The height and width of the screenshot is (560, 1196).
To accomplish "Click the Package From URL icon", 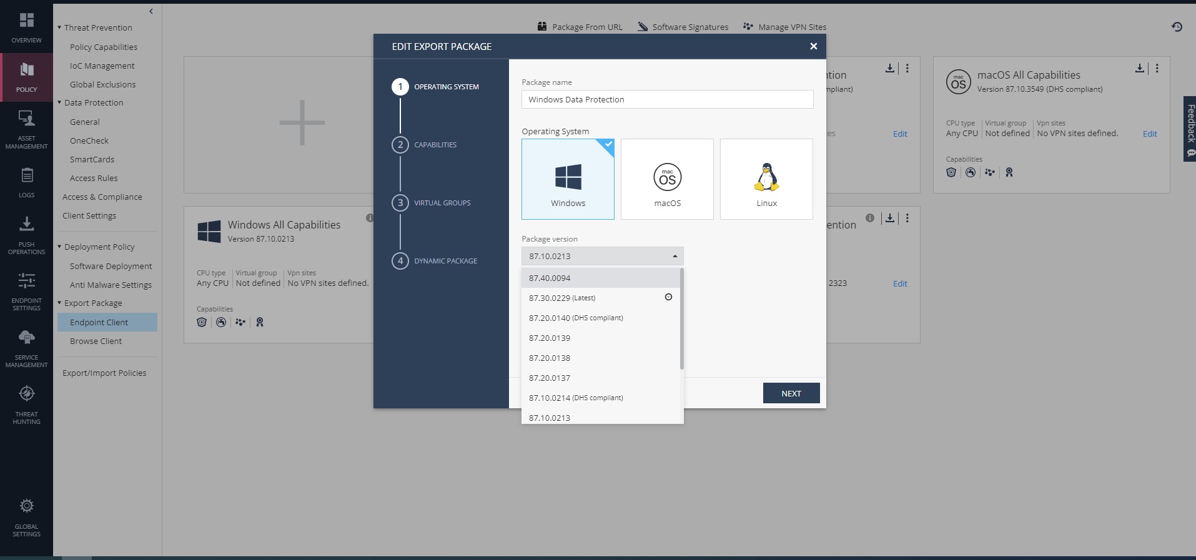I will tap(542, 27).
